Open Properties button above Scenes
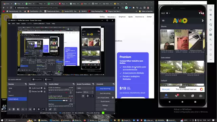Viewport: 217px width, 122px height. (37, 79)
